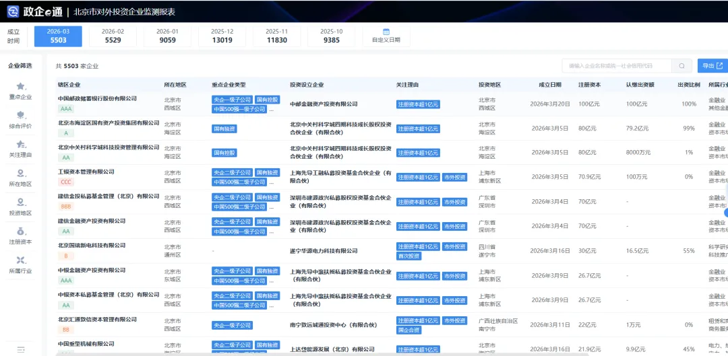
Task: Click 市外投资 tag in 工银资本管理 row
Action: tap(454, 177)
